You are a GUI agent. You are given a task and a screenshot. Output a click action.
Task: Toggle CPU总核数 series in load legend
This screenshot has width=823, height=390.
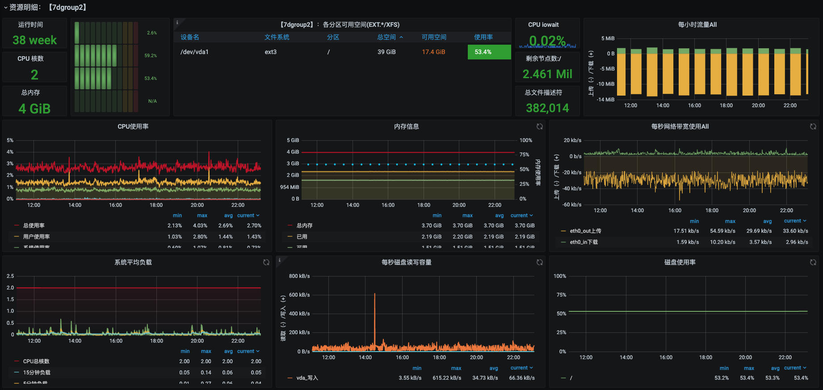tap(36, 361)
